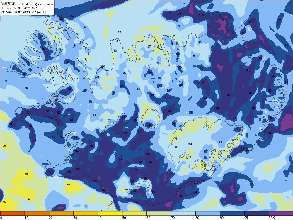293x220 pixels.
Task: Pick the purple 99.9+ legend swatch
Action: point(281,214)
